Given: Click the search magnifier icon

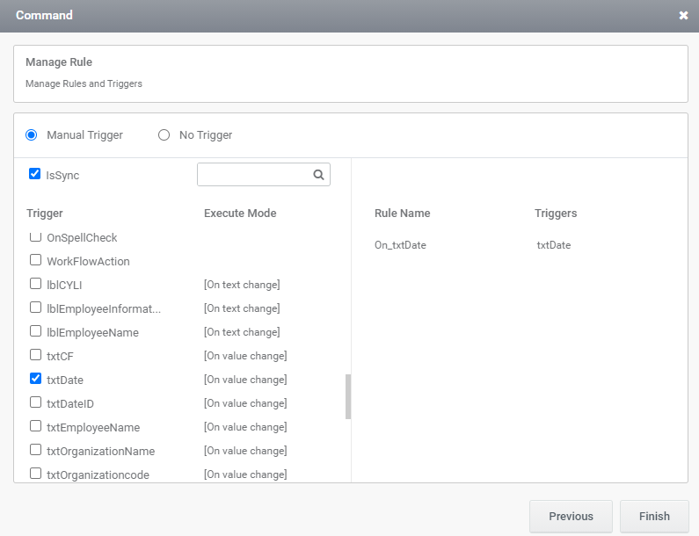Looking at the screenshot, I should pos(318,175).
